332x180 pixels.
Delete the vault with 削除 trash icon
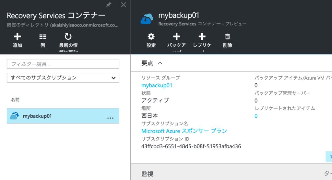pos(227,37)
